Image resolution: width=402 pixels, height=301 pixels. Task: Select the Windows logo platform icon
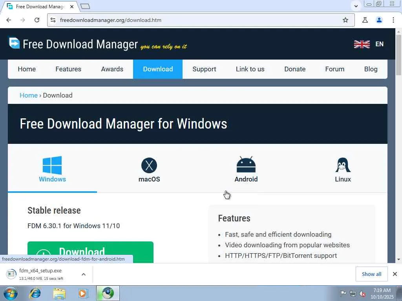pos(52,165)
